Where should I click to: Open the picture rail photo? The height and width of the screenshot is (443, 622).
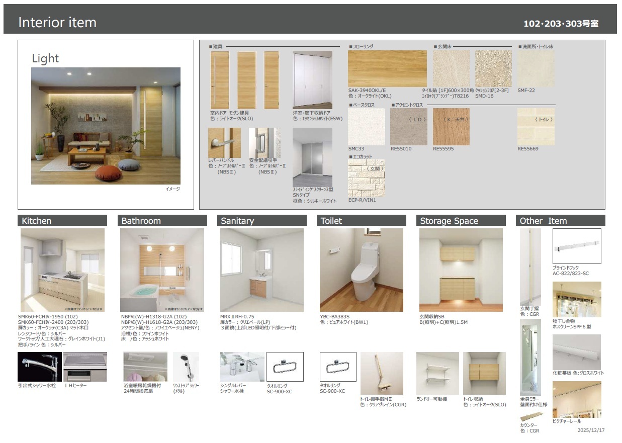577,399
